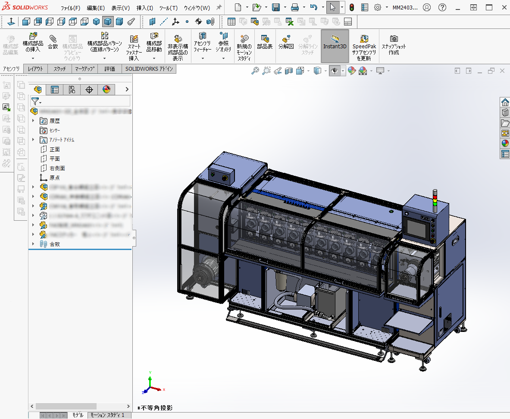510x419 pixels.
Task: Click Section View icon in view toolbar
Action: pyautogui.click(x=288, y=71)
